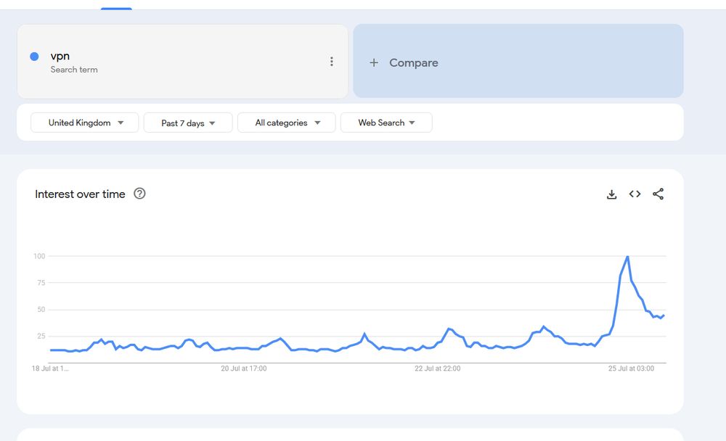Open the three-dot menu for vpn term

pyautogui.click(x=332, y=62)
